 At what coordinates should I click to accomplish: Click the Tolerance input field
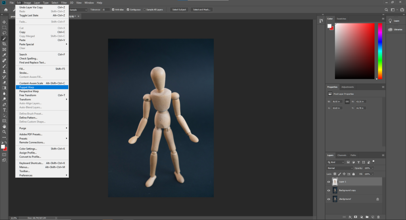[x=105, y=10]
